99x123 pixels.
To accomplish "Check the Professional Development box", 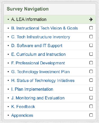I will pos(91,63).
